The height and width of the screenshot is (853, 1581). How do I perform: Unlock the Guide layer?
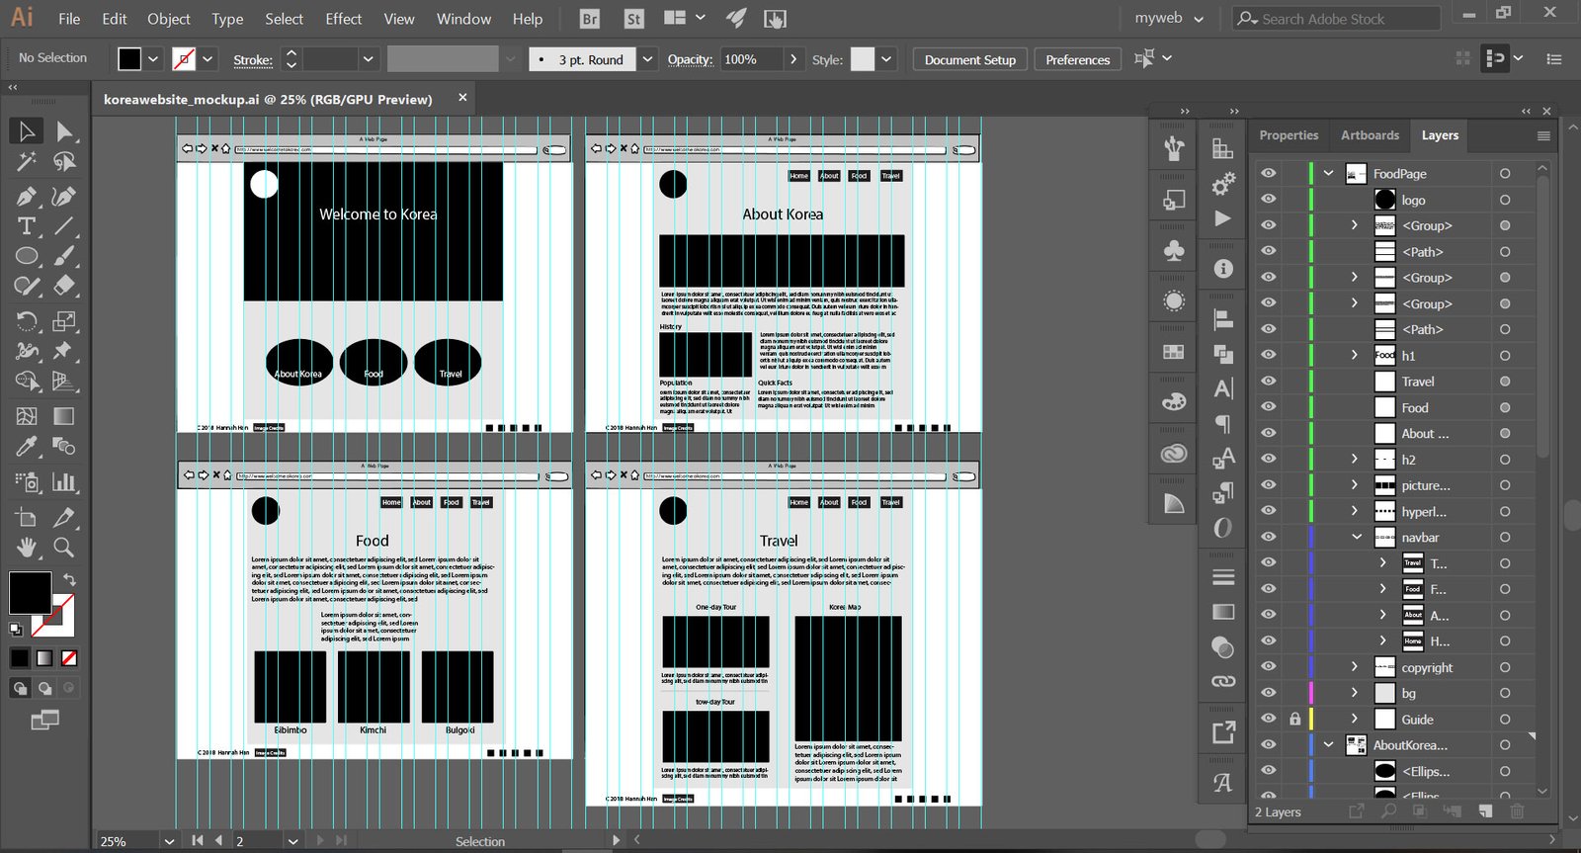click(1294, 720)
